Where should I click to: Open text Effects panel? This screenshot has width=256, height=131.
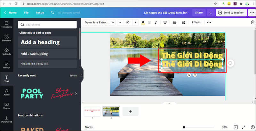tap(196, 22)
